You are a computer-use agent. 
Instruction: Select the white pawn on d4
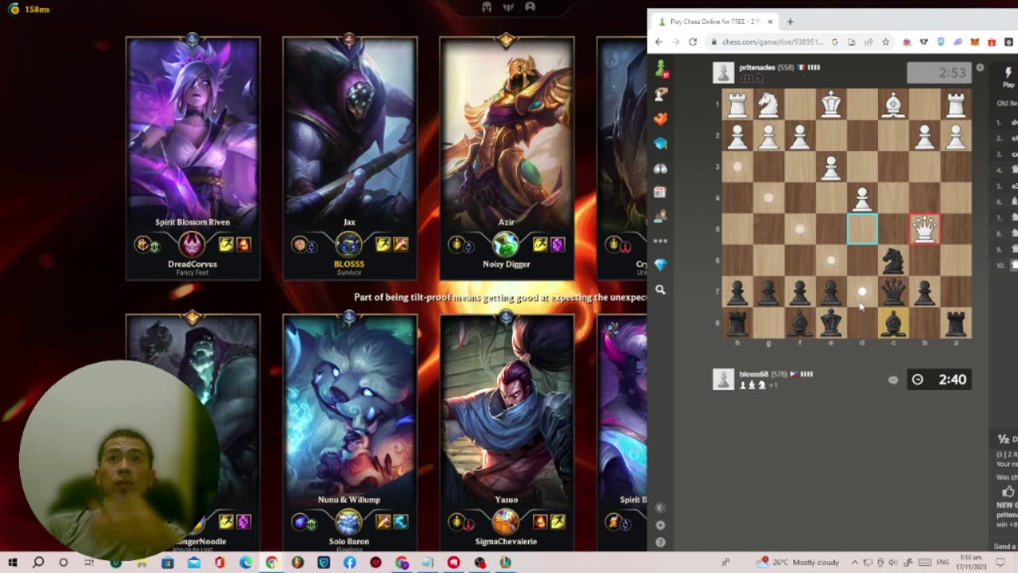click(862, 198)
